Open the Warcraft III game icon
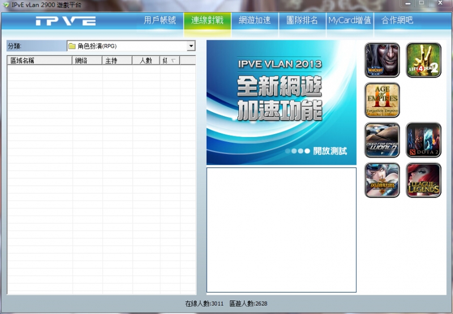The width and height of the screenshot is (453, 314). [x=382, y=60]
